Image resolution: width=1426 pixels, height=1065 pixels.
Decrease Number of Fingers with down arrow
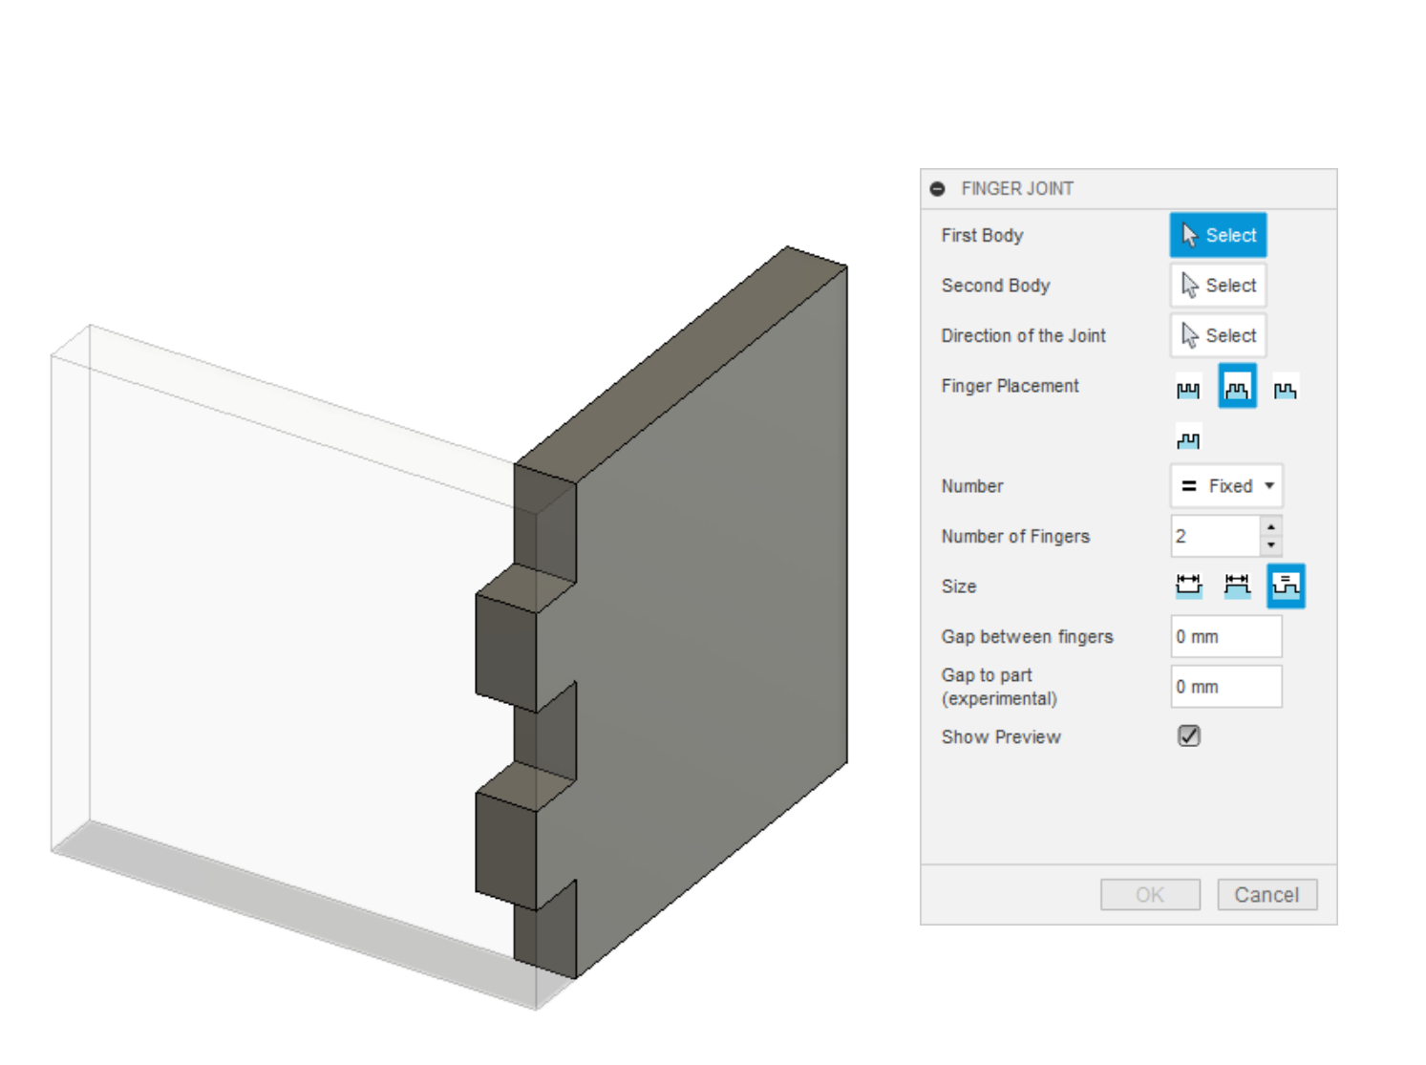click(x=1270, y=545)
